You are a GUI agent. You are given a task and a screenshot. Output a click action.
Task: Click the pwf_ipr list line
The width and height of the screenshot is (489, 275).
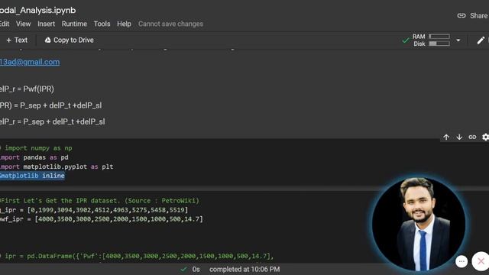[x=102, y=219]
